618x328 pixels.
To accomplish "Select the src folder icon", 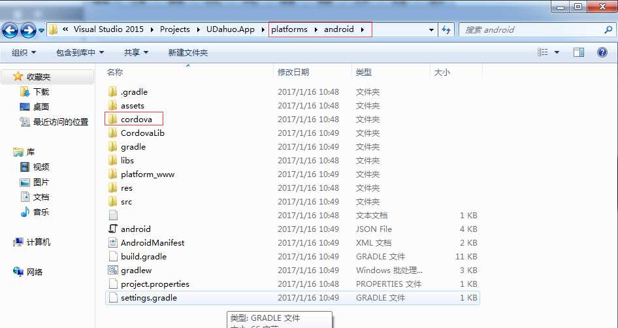I will pyautogui.click(x=113, y=201).
